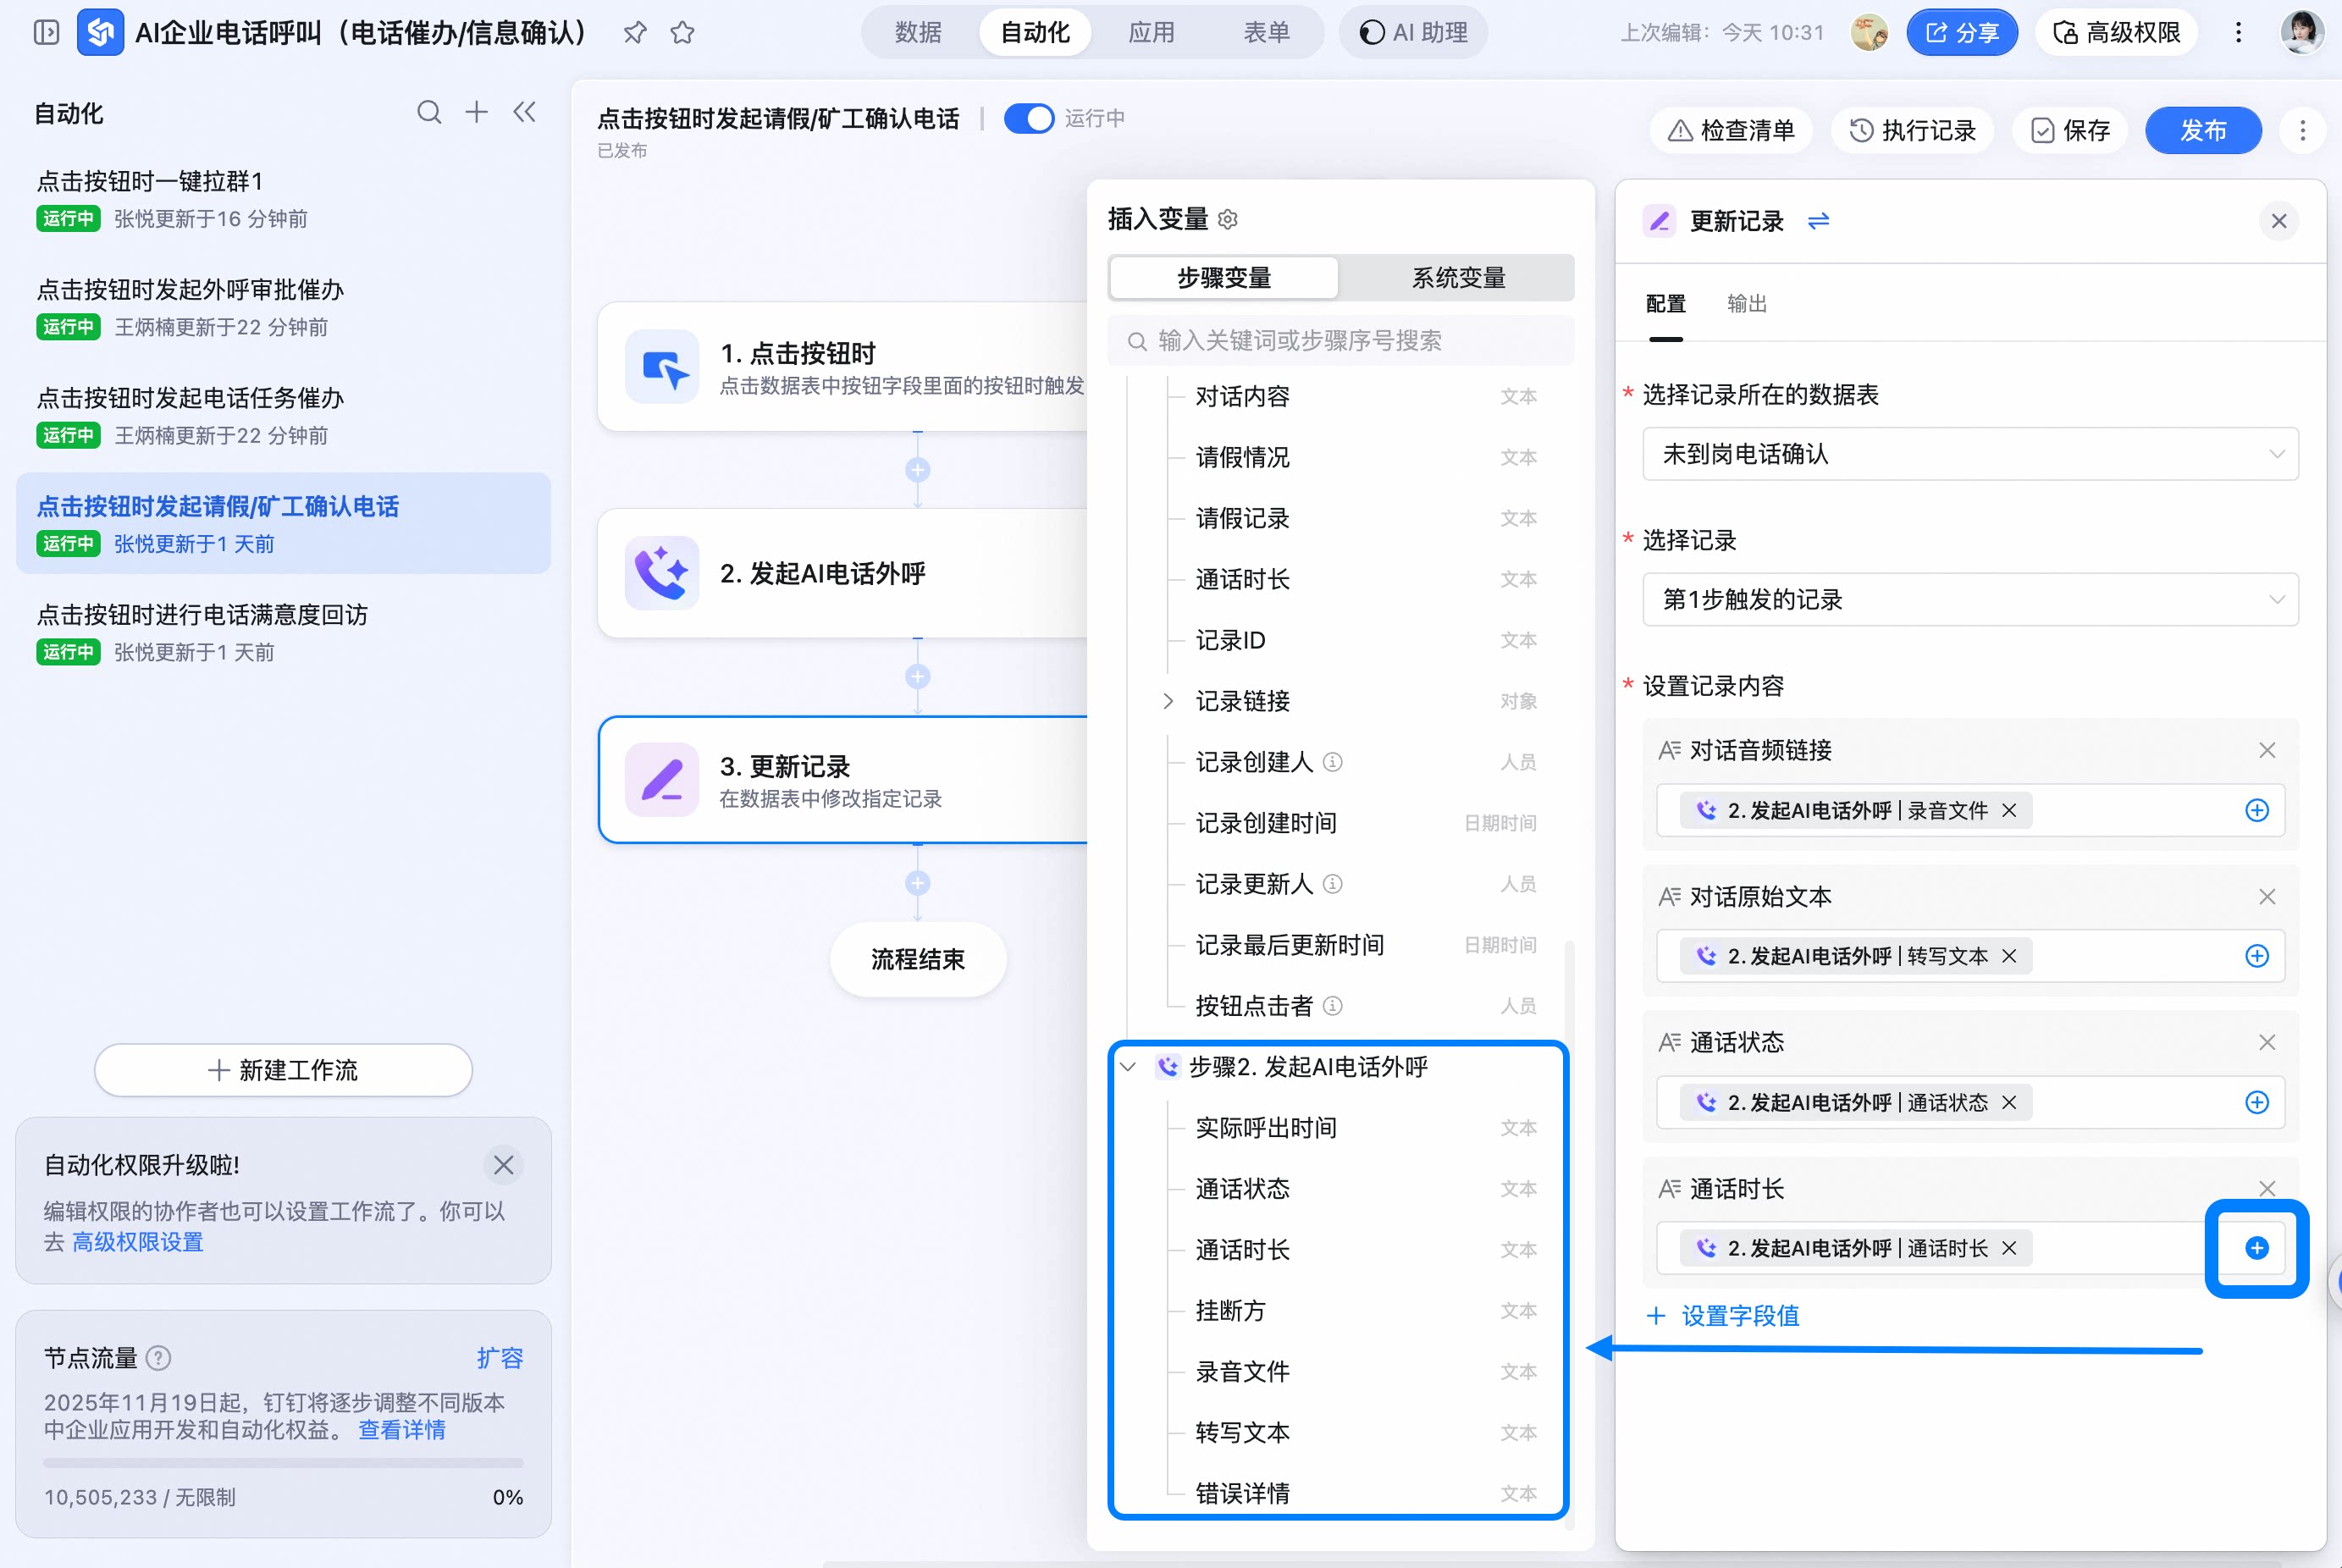
Task: Switch to the 系统变量 segment
Action: pos(1457,278)
